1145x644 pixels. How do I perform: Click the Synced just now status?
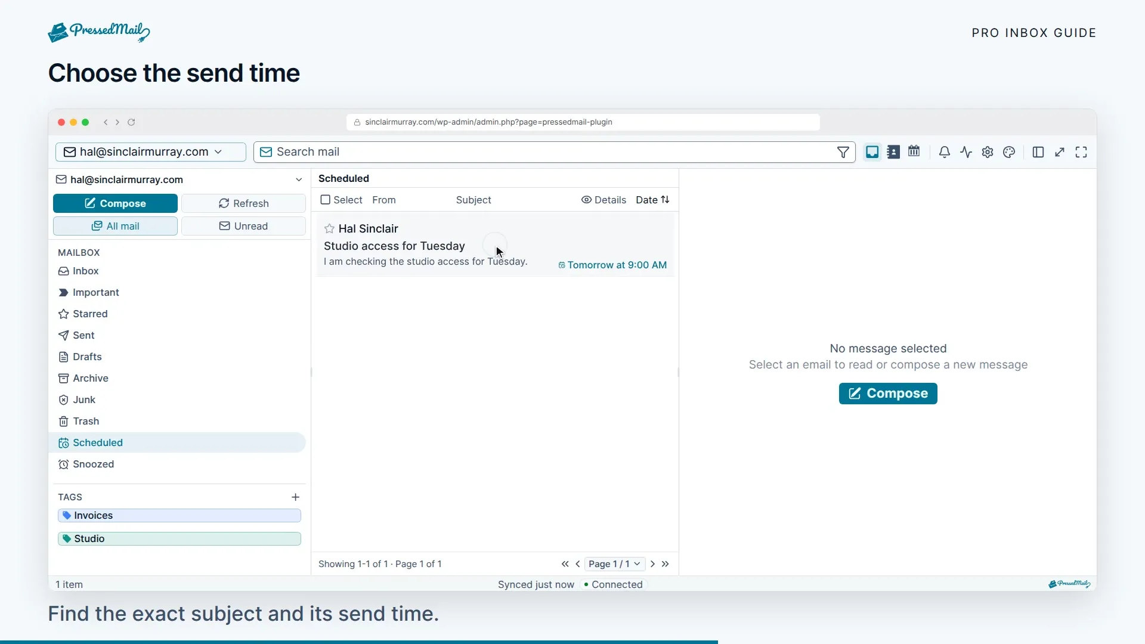(536, 584)
